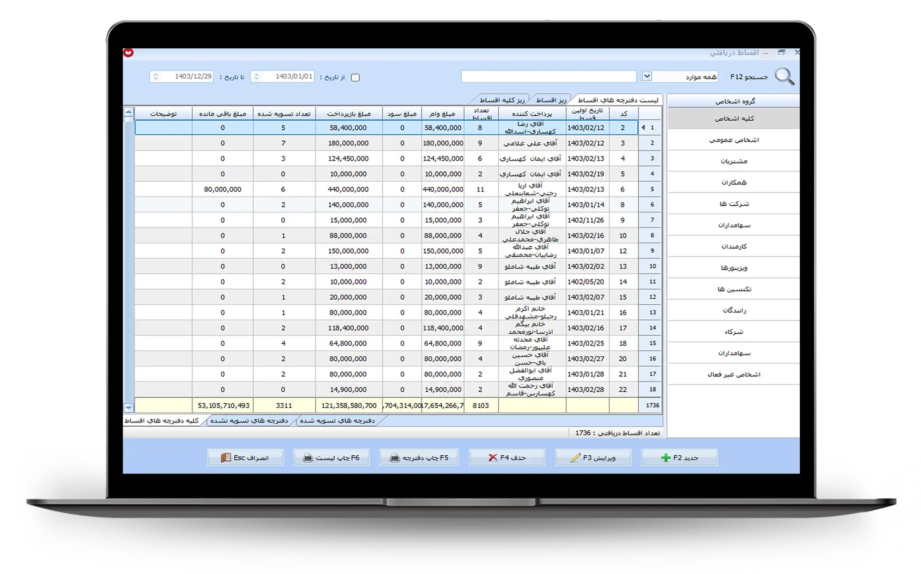Click the printer F5 print booklet button
This screenshot has height=574, width=921.
point(419,458)
